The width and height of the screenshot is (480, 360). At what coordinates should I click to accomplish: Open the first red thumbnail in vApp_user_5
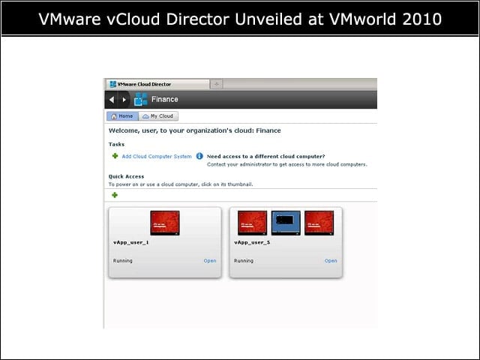point(252,223)
